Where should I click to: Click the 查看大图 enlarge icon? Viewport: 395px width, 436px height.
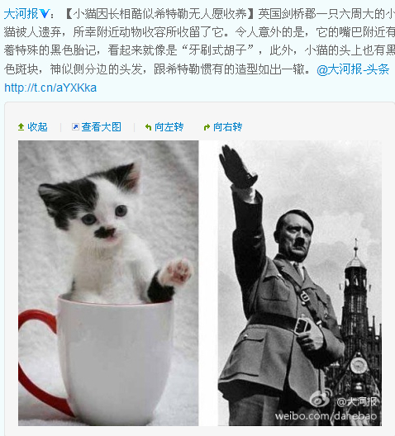75,127
